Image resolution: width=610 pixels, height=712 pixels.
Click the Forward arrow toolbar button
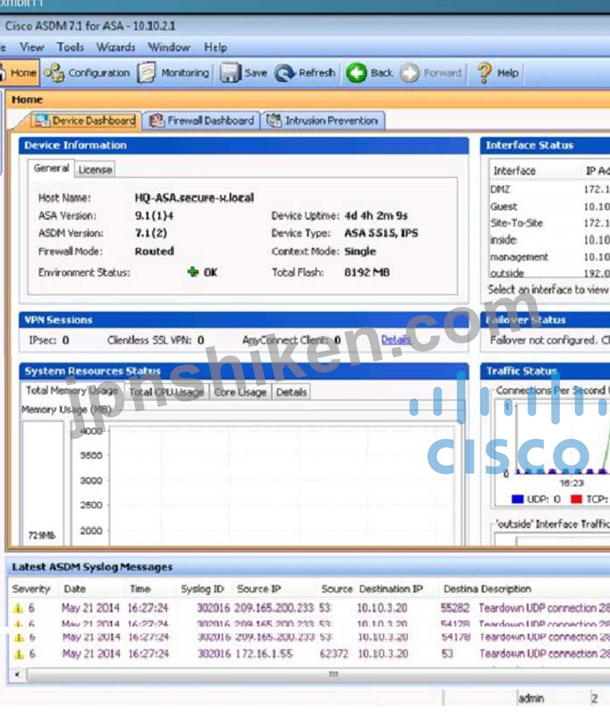pyautogui.click(x=431, y=73)
